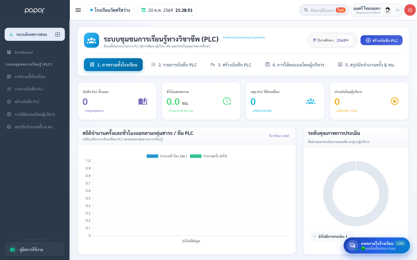Screen dimensions: 417x260
Task: Click the clock icon in ชั่วโมงสะสมรวม card
Action: coord(227,101)
